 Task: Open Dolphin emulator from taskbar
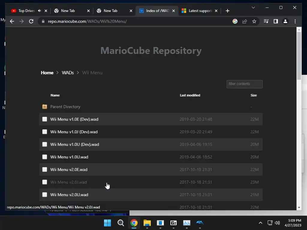(200, 223)
